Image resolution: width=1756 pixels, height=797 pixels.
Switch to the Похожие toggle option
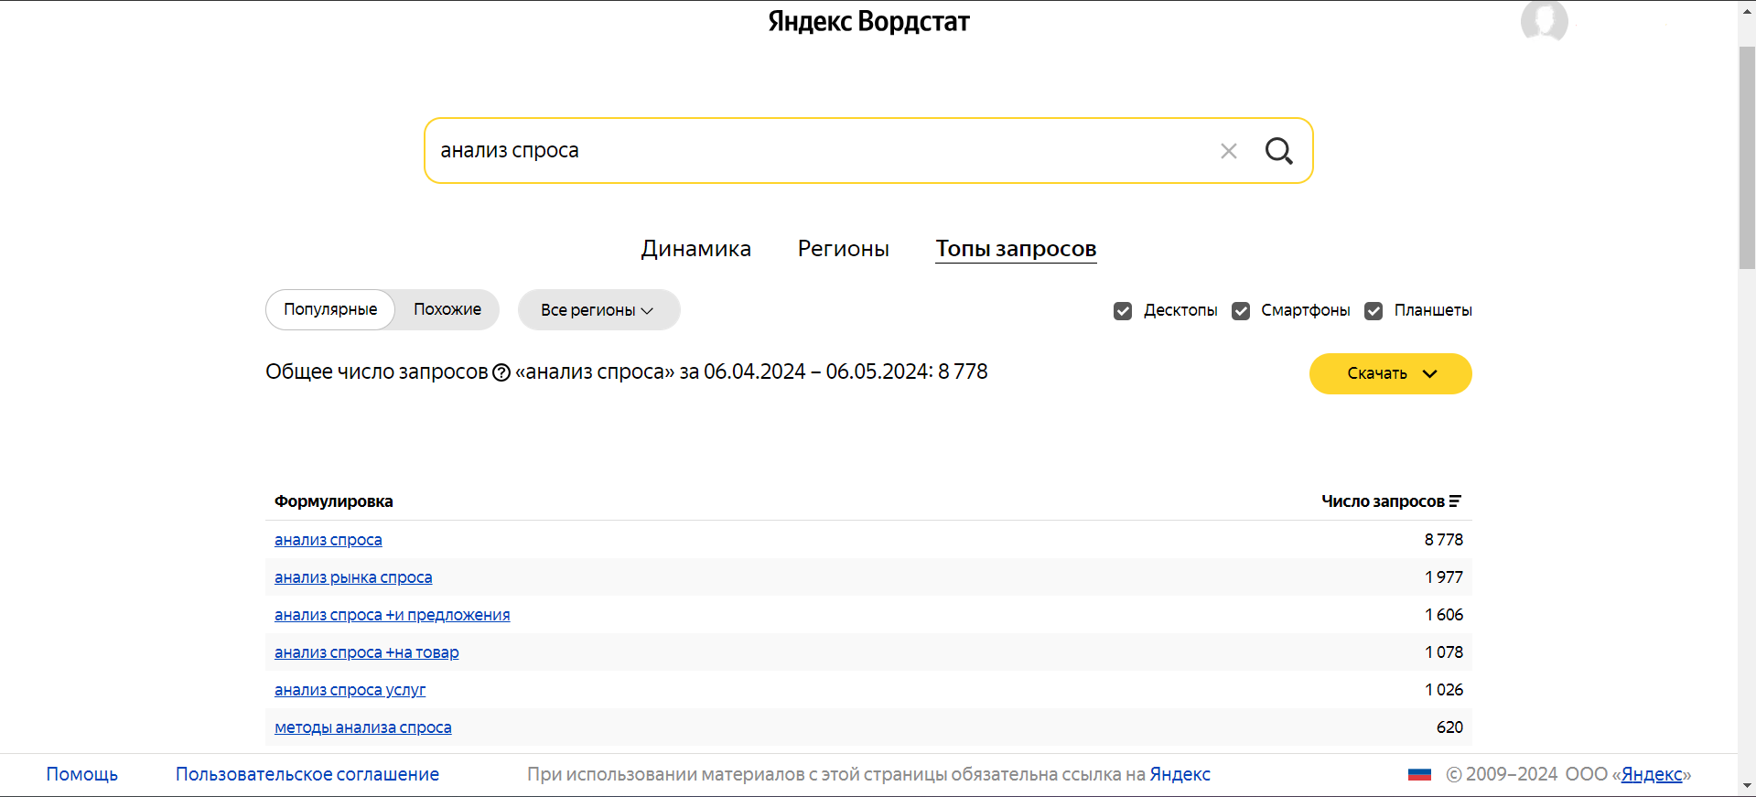[x=447, y=309]
